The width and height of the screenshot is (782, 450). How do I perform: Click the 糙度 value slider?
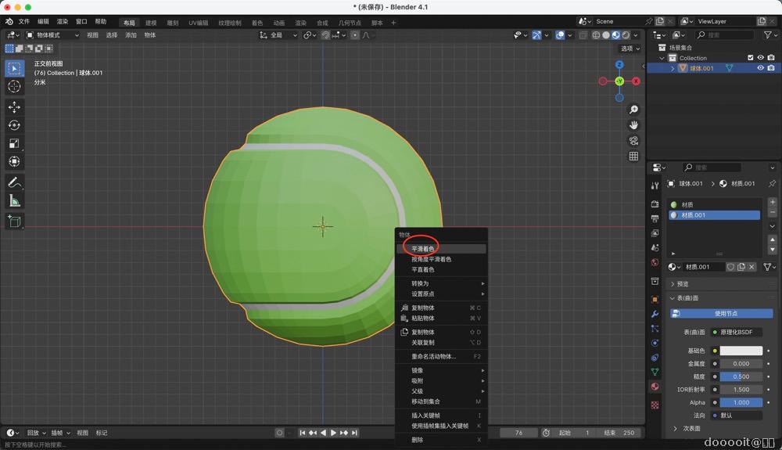point(741,376)
